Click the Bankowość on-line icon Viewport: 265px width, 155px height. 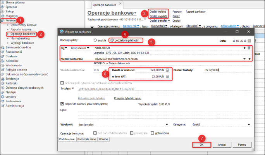click(x=3, y=47)
